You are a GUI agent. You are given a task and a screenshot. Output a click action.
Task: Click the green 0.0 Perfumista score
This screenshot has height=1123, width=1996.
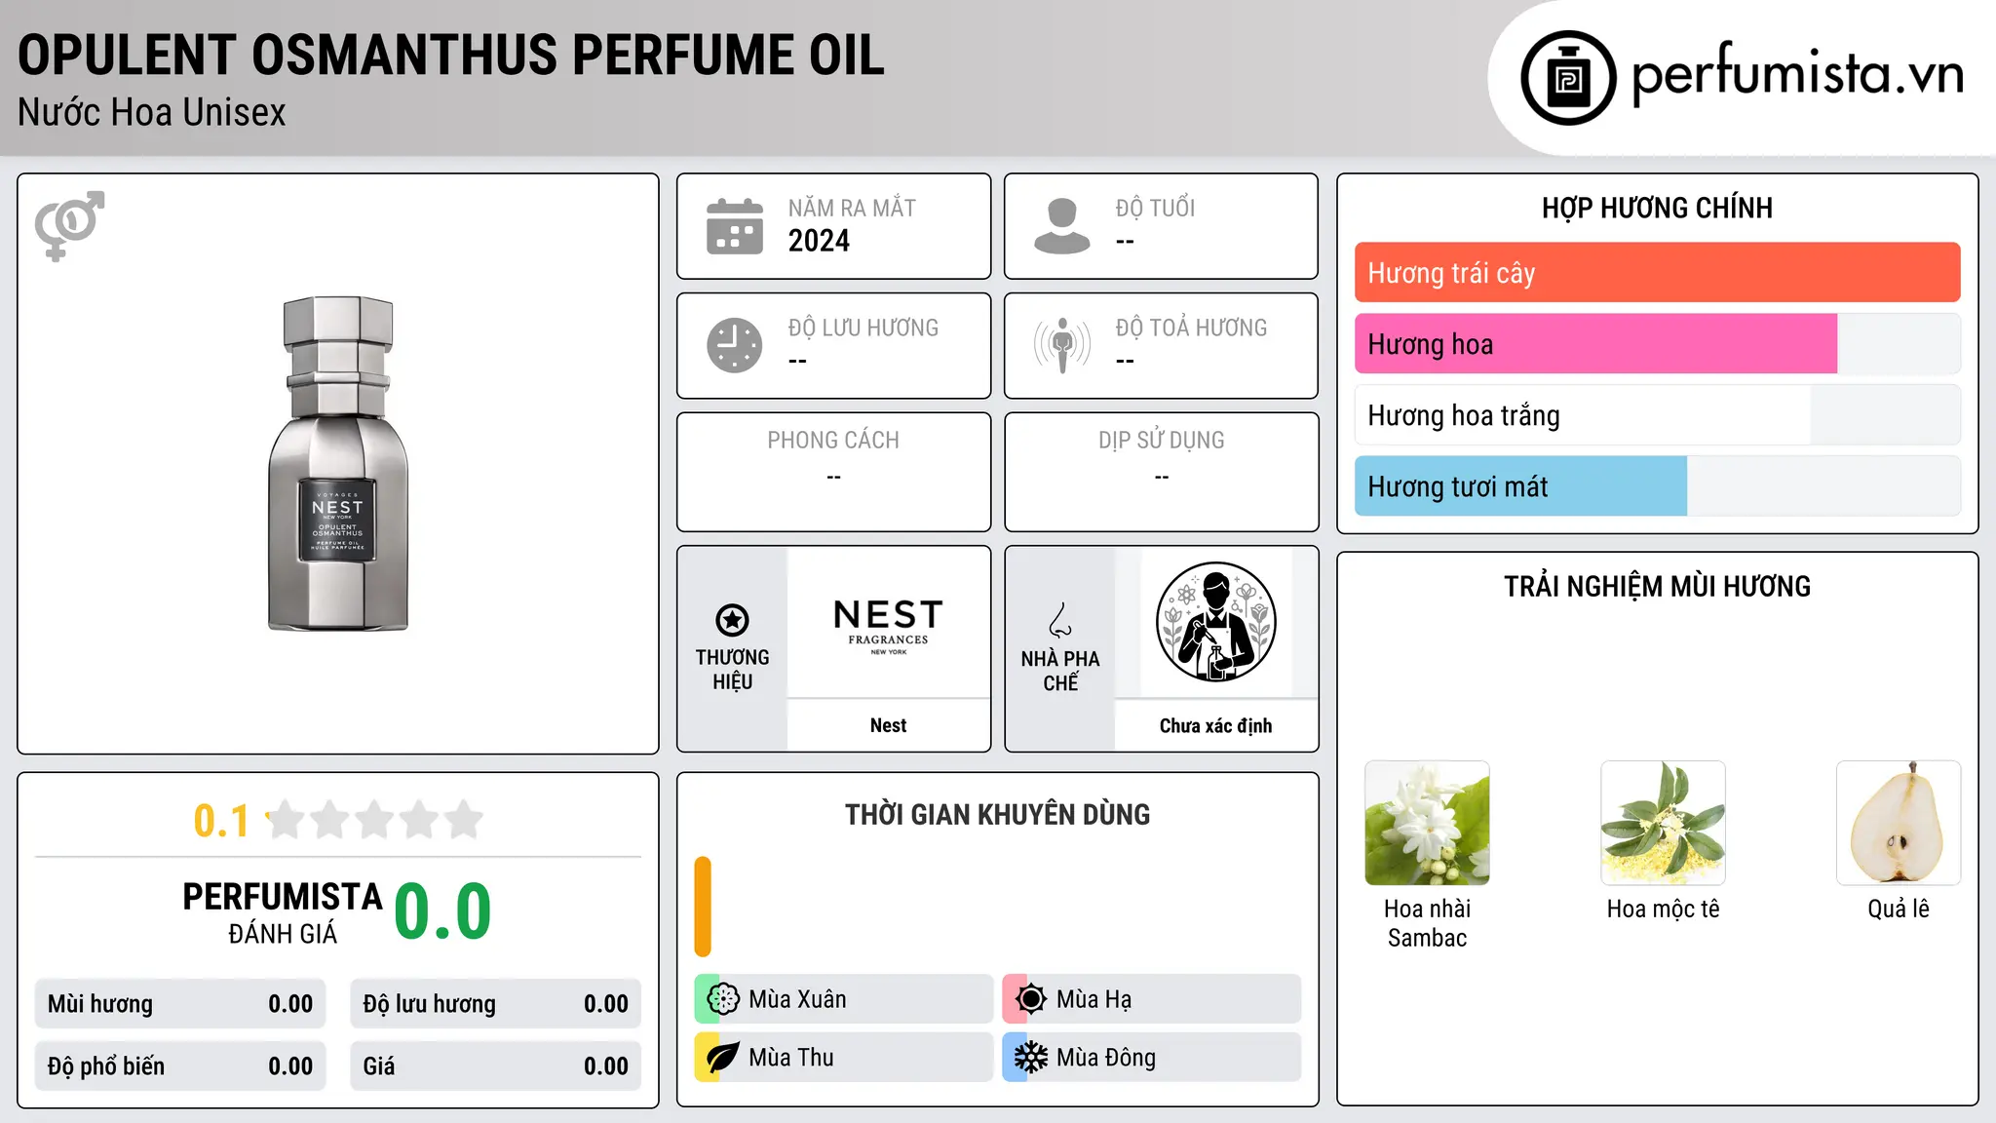442,912
